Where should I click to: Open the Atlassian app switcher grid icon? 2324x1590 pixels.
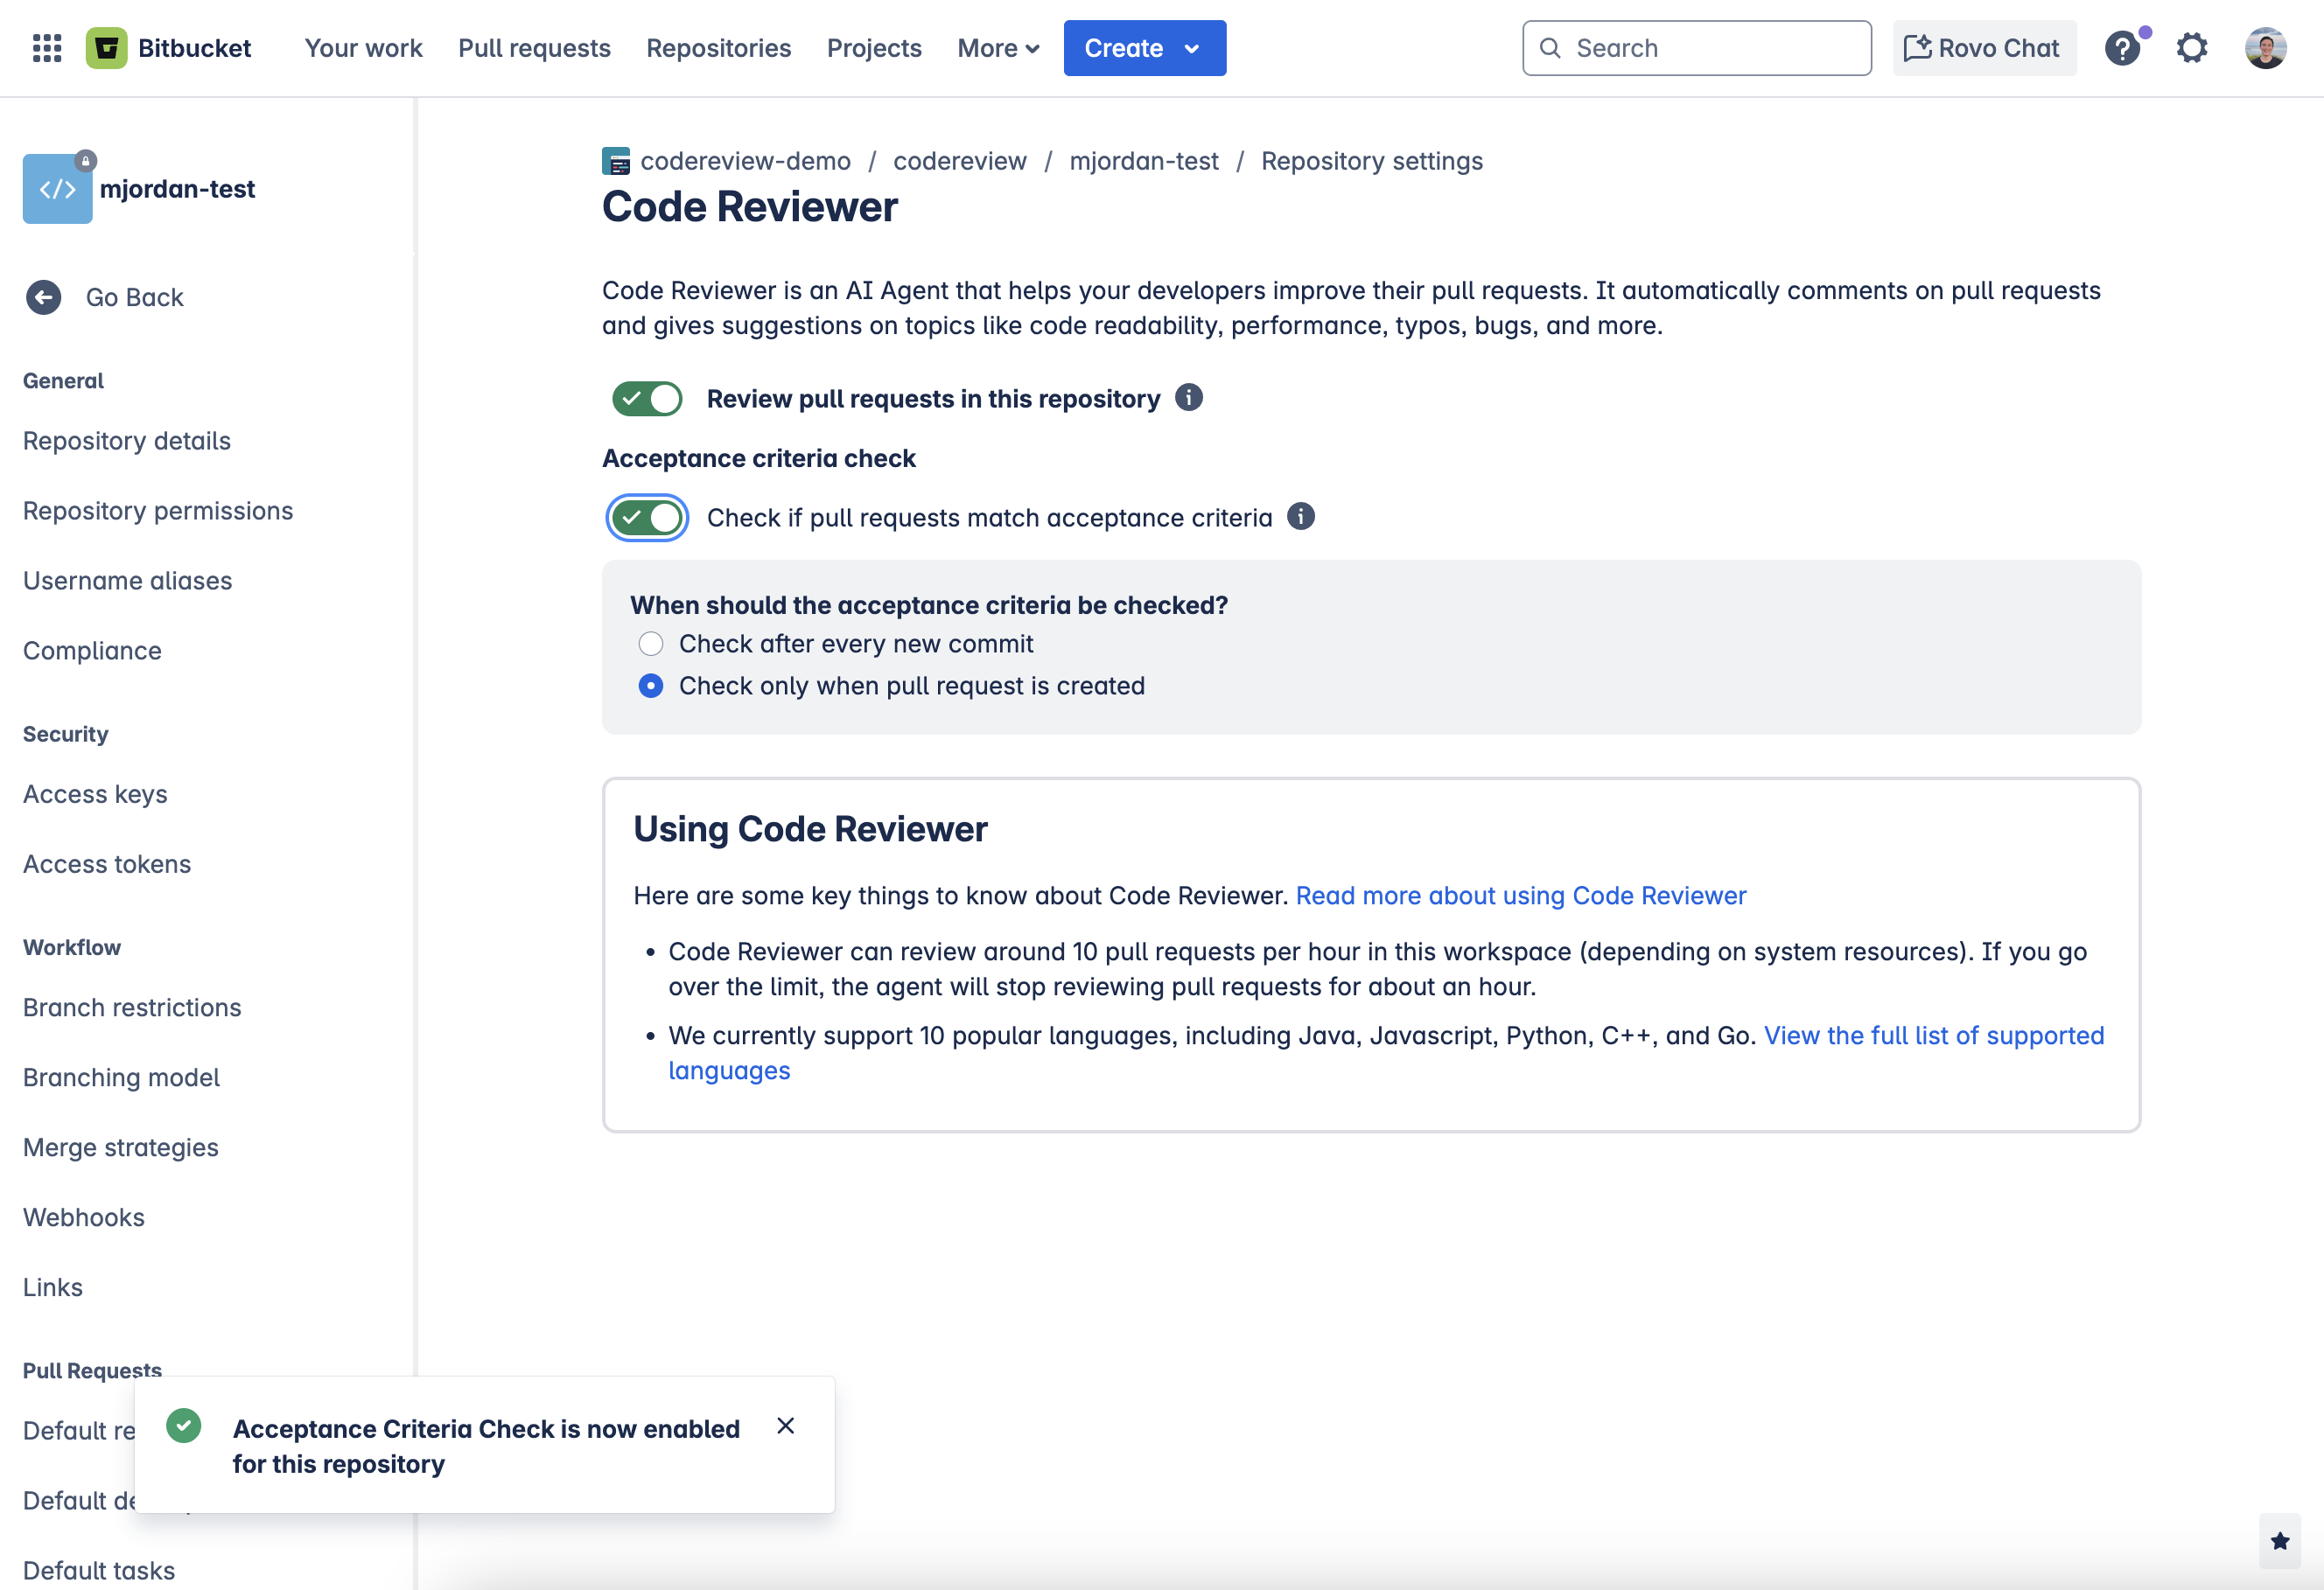[46, 47]
